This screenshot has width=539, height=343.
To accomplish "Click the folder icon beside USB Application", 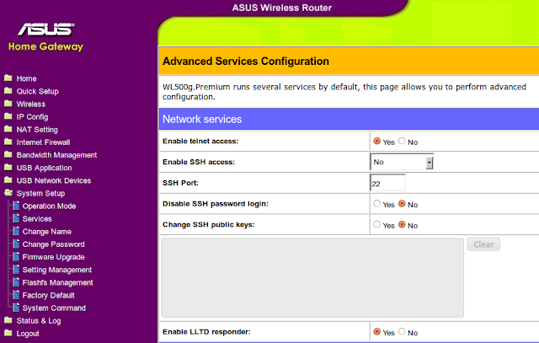I will (8, 167).
